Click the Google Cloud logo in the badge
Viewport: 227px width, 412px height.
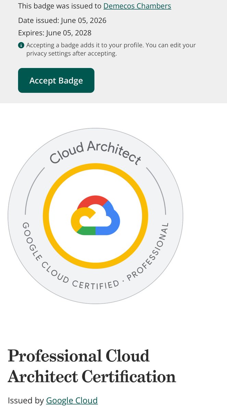(x=96, y=216)
